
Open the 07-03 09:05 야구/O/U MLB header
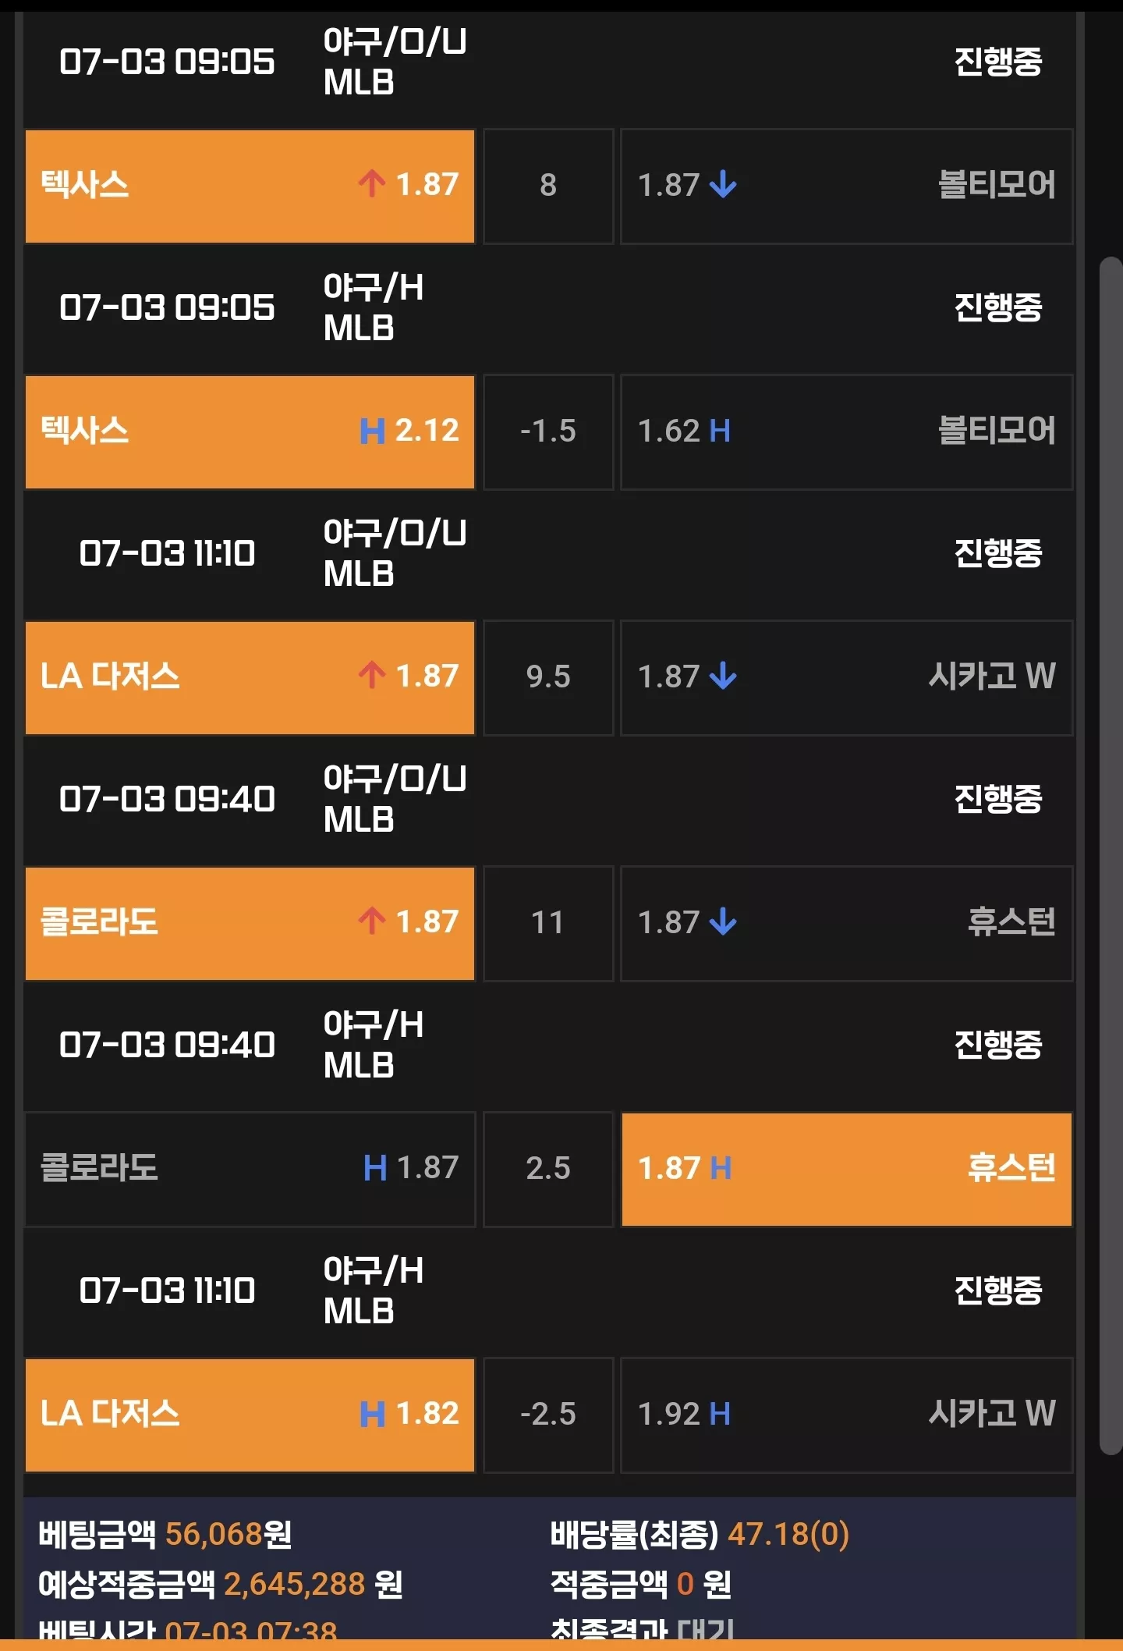(549, 62)
